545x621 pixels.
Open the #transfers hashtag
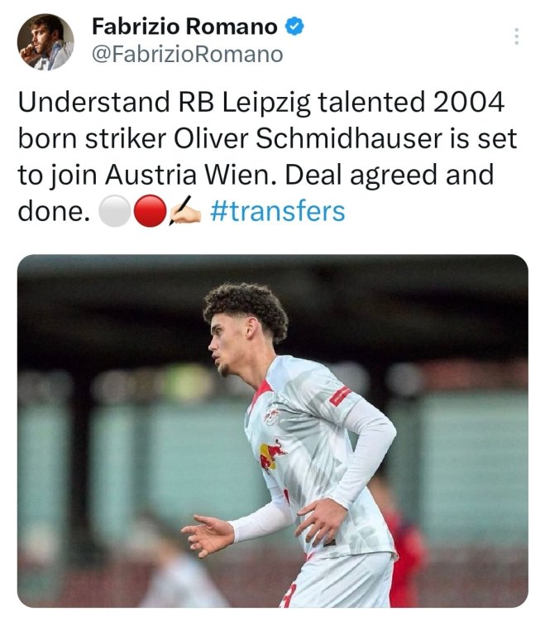(277, 211)
